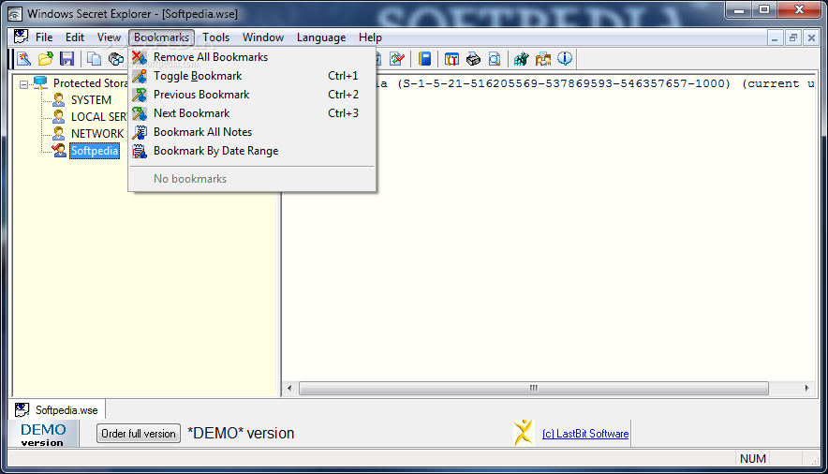The width and height of the screenshot is (828, 474).
Task: Click the Open folder toolbar icon
Action: click(46, 59)
